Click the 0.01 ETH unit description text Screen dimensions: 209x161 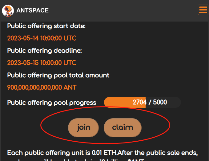pos(102,153)
